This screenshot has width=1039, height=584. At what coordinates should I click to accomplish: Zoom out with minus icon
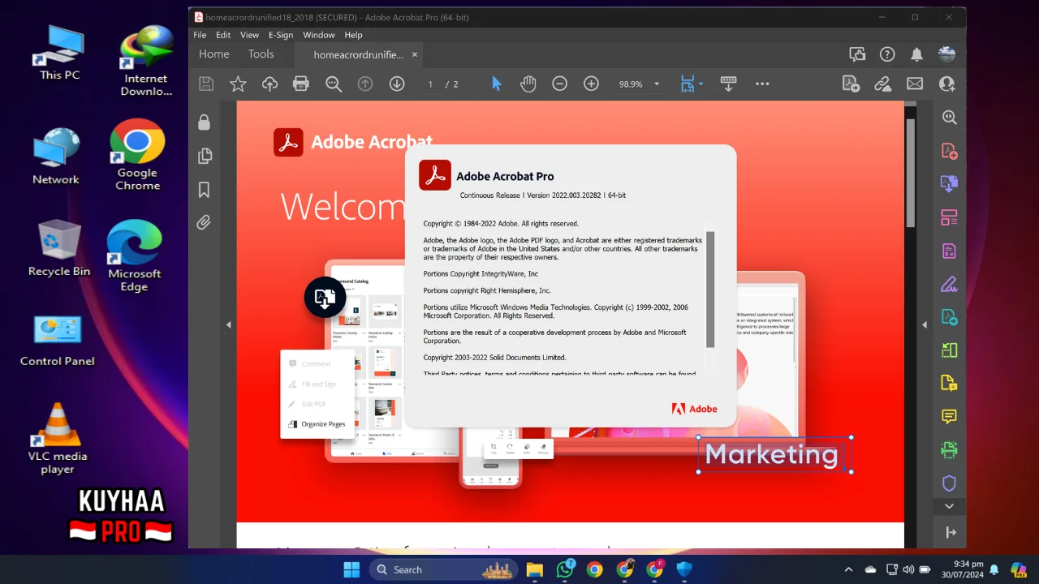tap(559, 84)
